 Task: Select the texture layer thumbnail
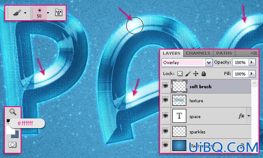179,100
